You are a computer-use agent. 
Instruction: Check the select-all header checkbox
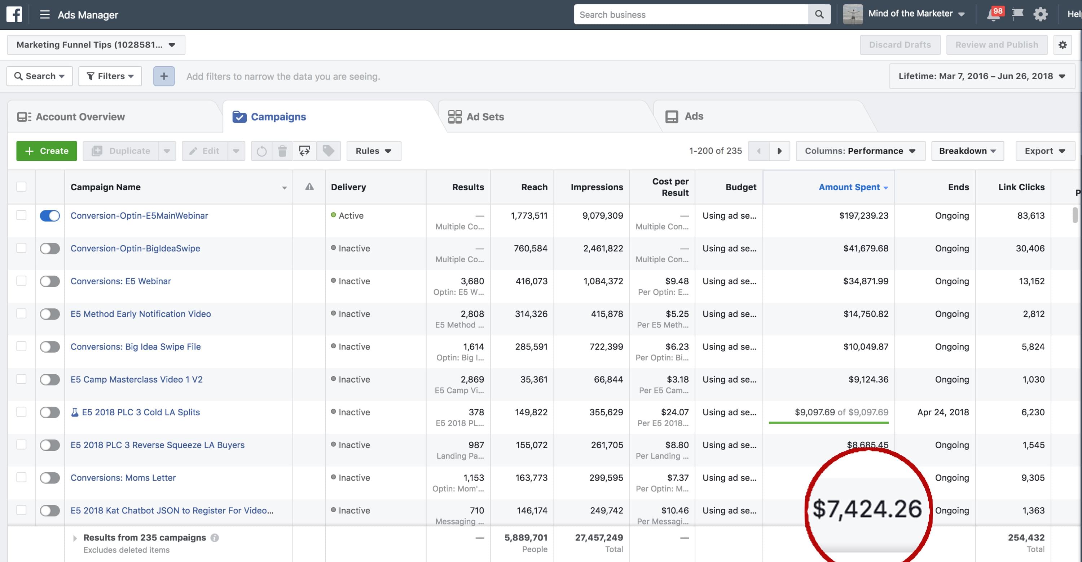point(21,187)
